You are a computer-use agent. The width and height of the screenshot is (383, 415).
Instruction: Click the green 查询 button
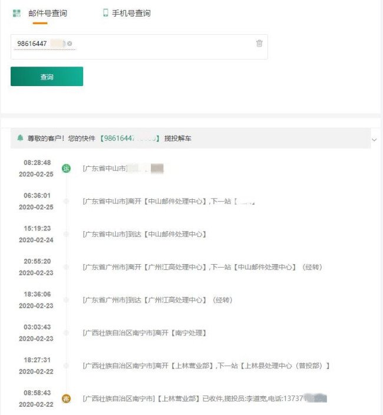[47, 77]
